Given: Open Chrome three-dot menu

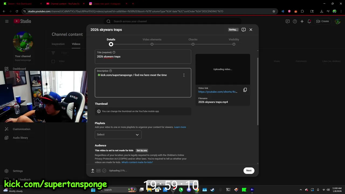Looking at the screenshot, I should 340,11.
